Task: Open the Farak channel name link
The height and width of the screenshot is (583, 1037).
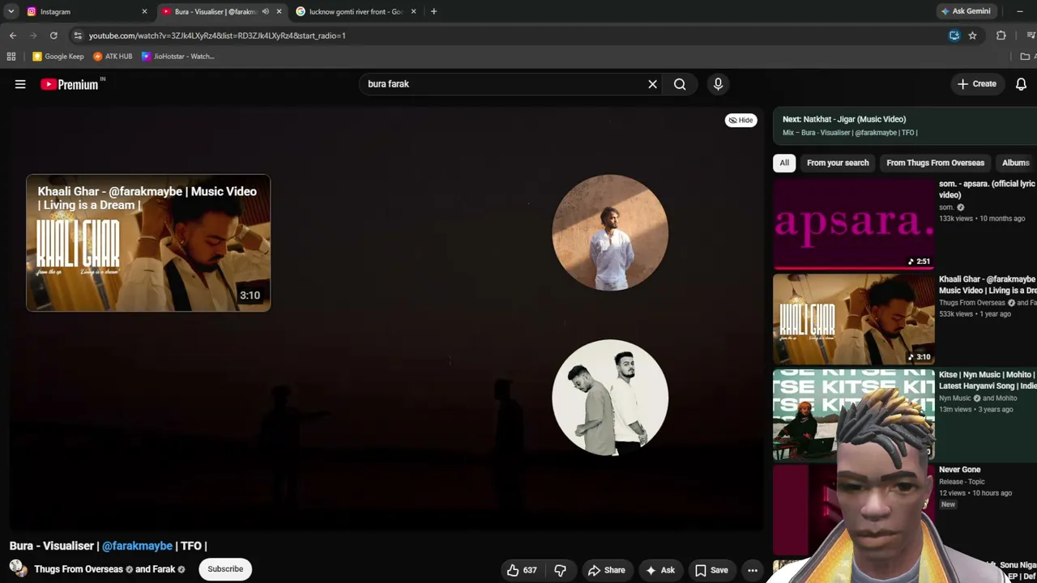Action: coord(164,569)
